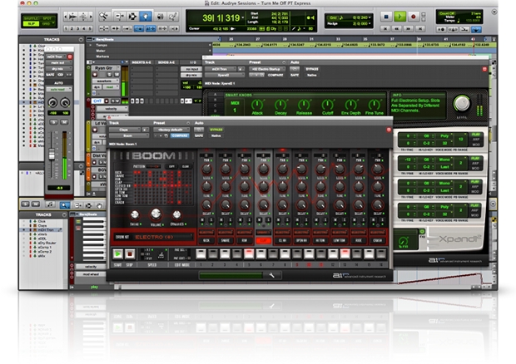Image resolution: width=516 pixels, height=364 pixels.
Task: Select the Selector tool in the toolbar
Action: (x=132, y=16)
